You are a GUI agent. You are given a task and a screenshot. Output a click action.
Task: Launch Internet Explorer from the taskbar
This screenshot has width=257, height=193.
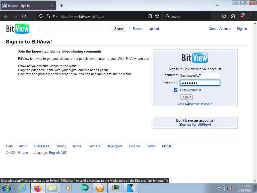pyautogui.click(x=22, y=188)
